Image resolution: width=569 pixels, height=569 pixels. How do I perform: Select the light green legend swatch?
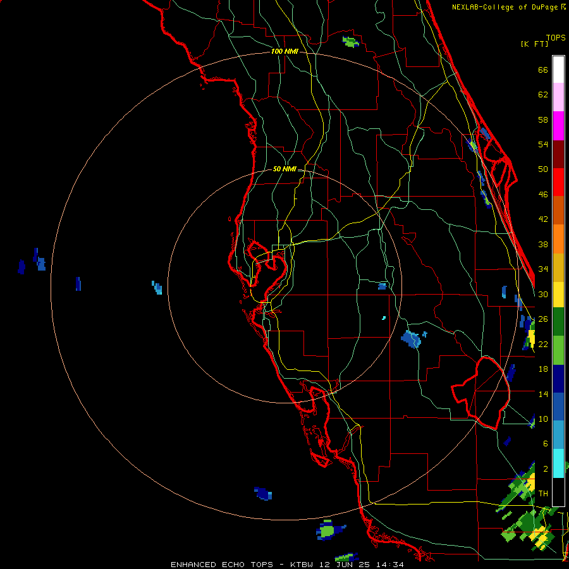coord(558,350)
